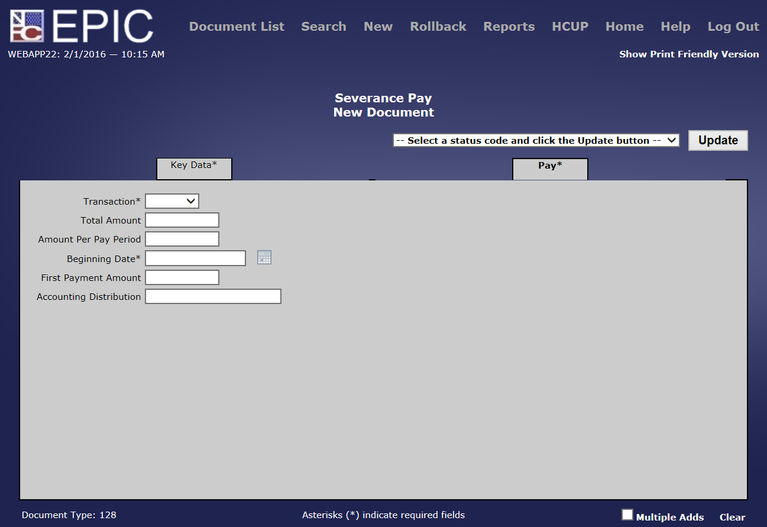Viewport: 767px width, 527px height.
Task: Click the Update button
Action: [x=718, y=140]
